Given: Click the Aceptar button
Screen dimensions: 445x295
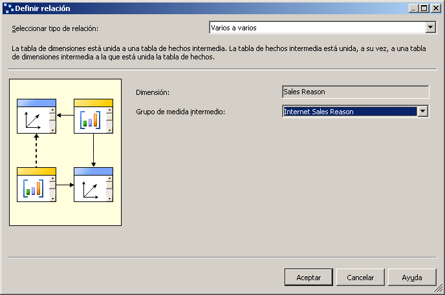Looking at the screenshot, I should point(309,277).
